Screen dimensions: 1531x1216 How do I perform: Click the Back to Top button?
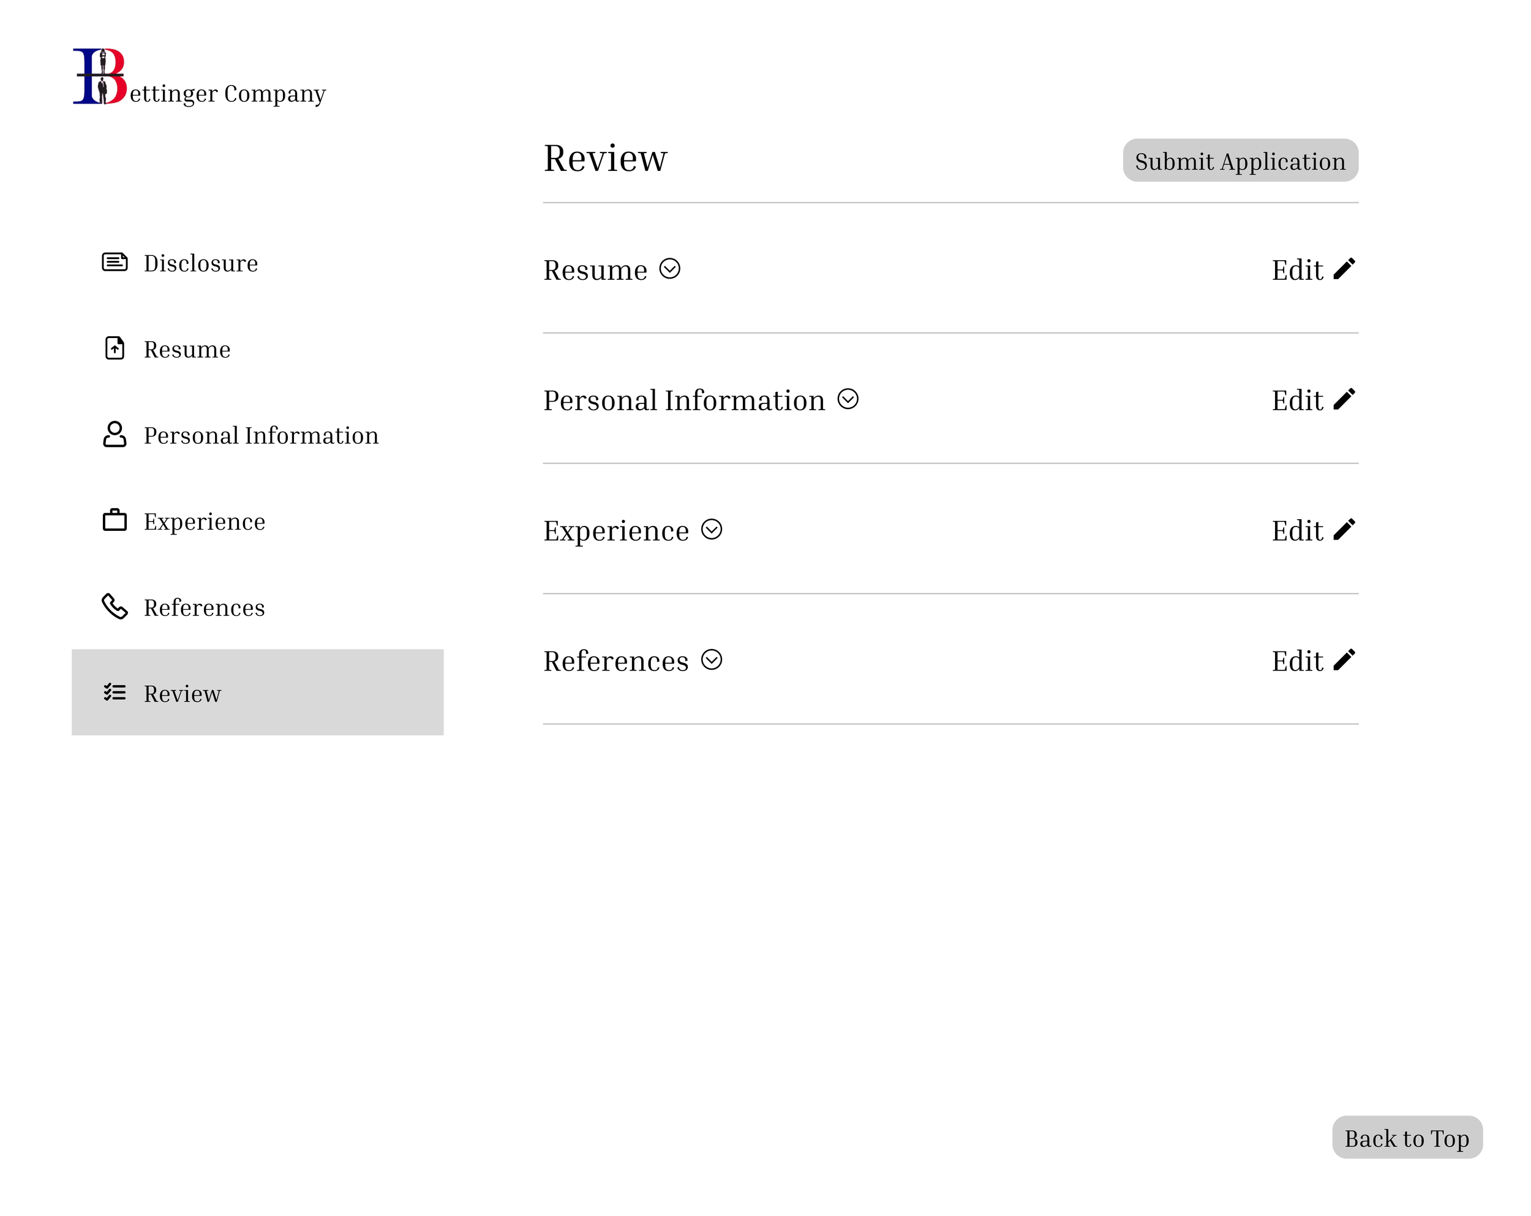pos(1407,1137)
